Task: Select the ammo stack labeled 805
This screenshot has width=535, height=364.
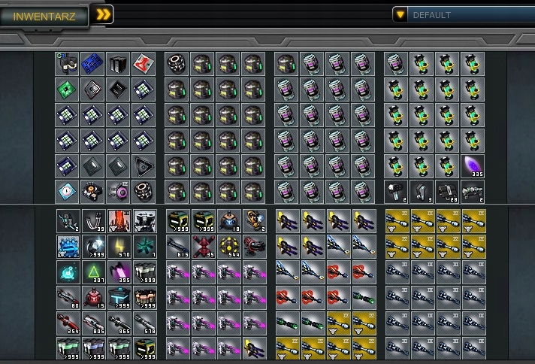Action: [94, 323]
